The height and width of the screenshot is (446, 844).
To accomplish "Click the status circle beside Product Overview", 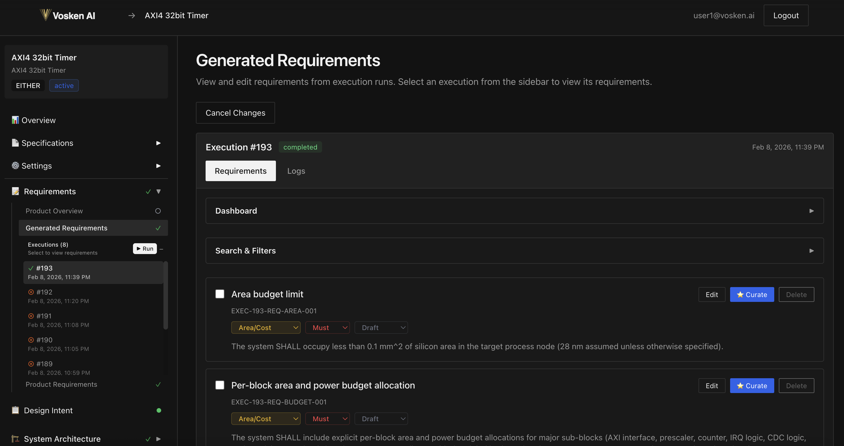I will tap(158, 211).
